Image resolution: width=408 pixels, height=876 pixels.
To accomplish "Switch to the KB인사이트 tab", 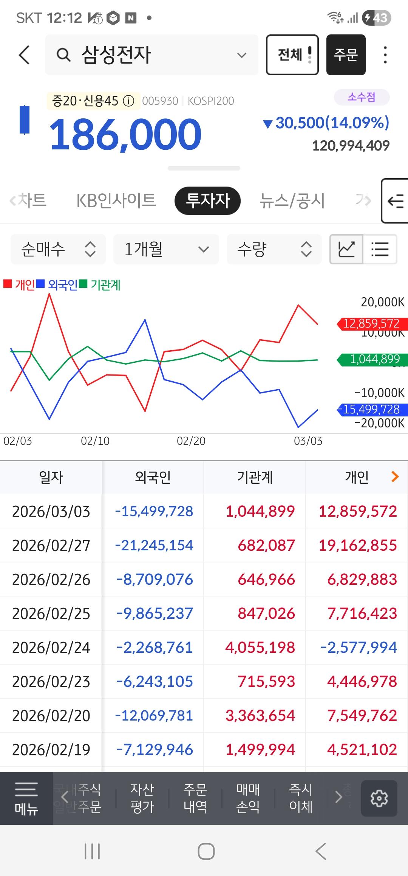I will (116, 200).
